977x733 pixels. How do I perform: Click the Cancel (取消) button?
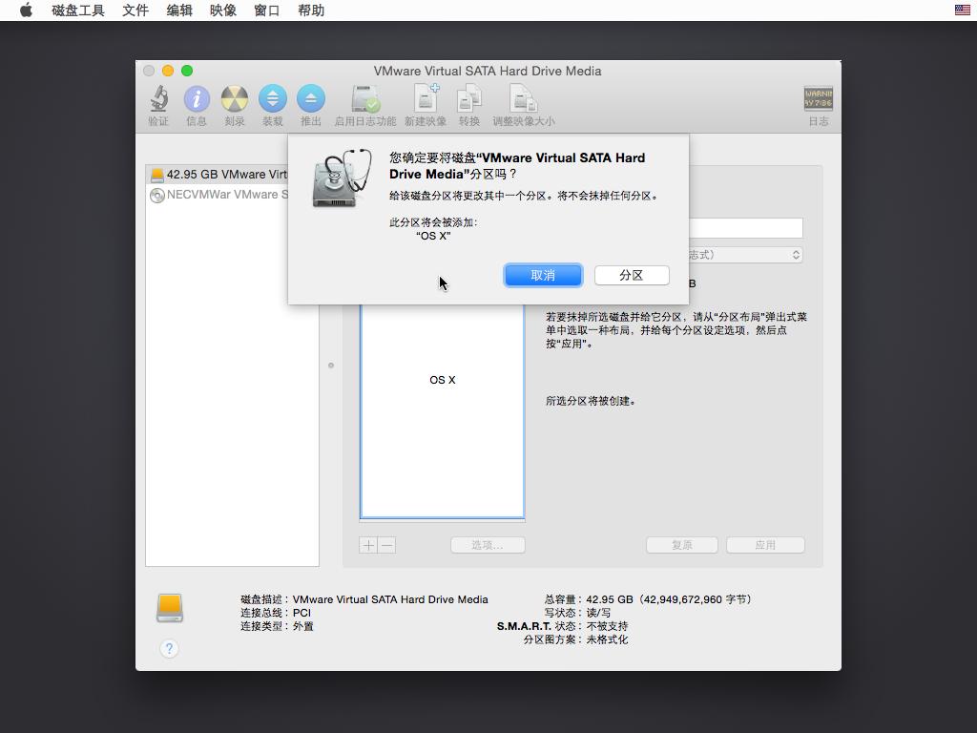[x=543, y=276]
